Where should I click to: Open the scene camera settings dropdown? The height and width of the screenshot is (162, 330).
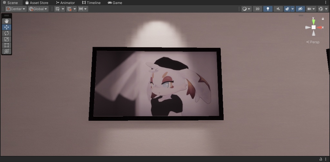coord(311,9)
